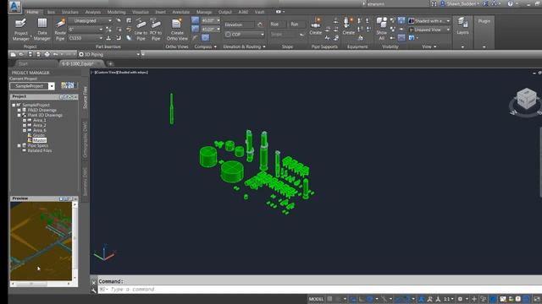Toggle the grid display icon in status bar
The image size is (542, 304).
(x=329, y=299)
